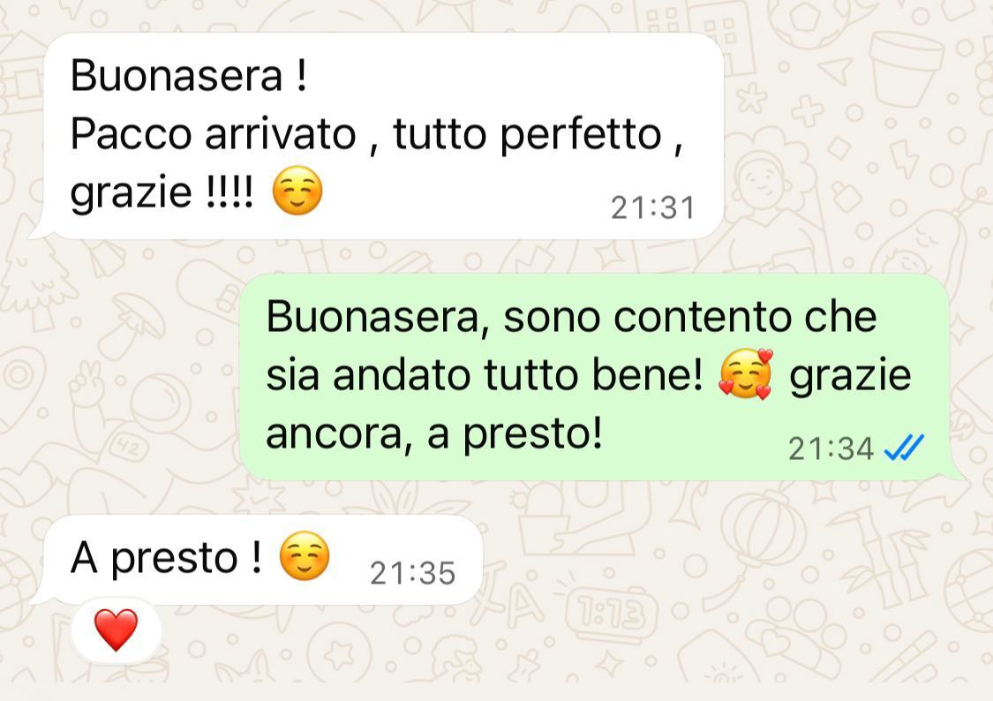
Task: Click the "Pacco arrivato" text
Action: point(214,134)
